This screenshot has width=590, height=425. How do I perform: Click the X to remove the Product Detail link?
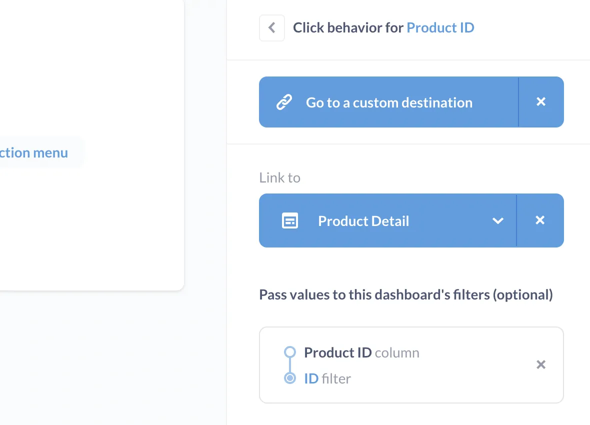click(x=540, y=220)
